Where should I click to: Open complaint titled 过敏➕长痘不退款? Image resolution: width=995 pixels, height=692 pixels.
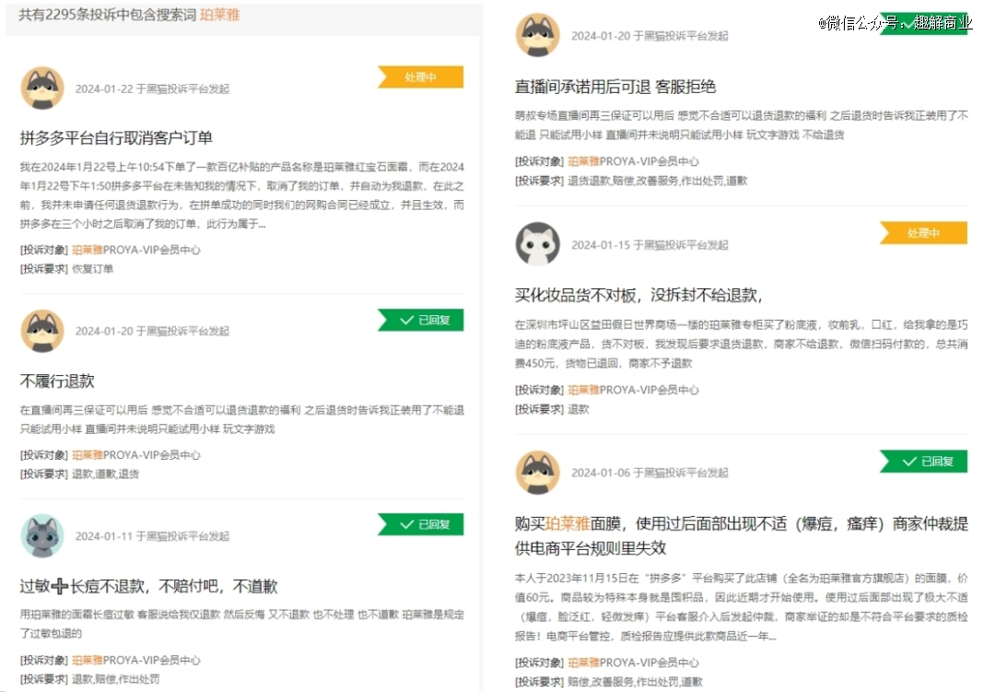[x=148, y=586]
